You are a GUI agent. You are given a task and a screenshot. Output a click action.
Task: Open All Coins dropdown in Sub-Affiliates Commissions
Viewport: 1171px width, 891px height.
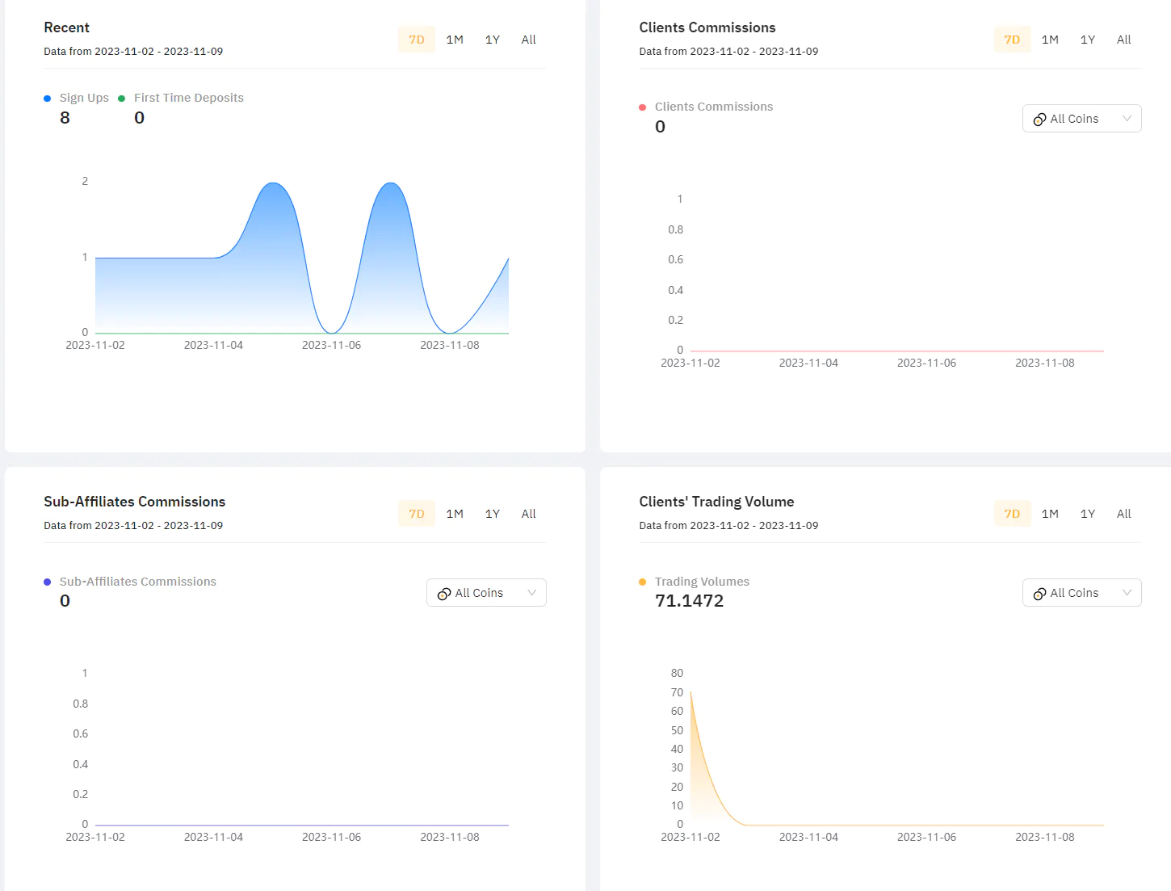click(x=485, y=593)
